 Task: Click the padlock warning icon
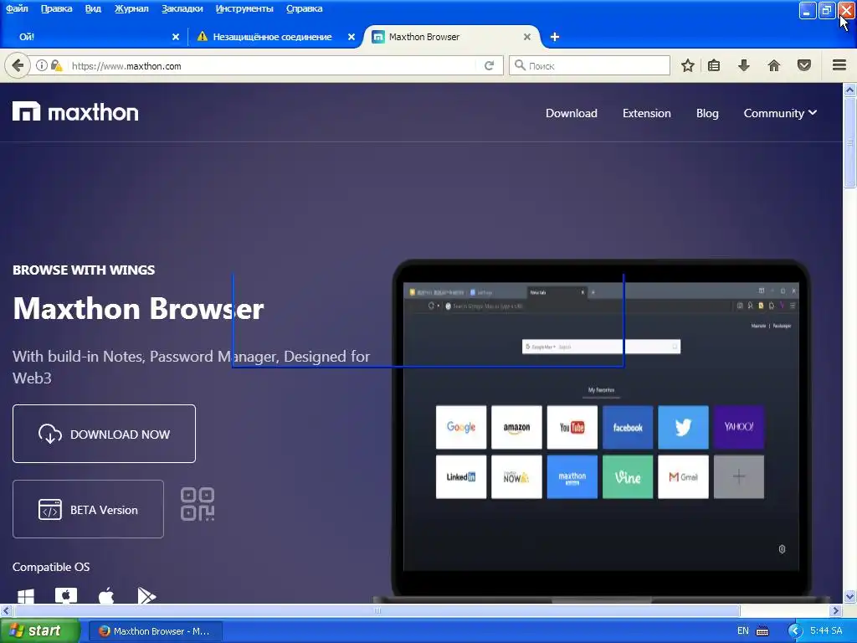[56, 65]
